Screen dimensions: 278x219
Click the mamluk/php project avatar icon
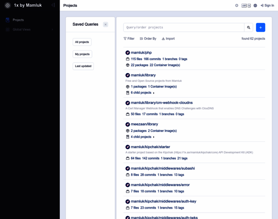[x=128, y=53]
